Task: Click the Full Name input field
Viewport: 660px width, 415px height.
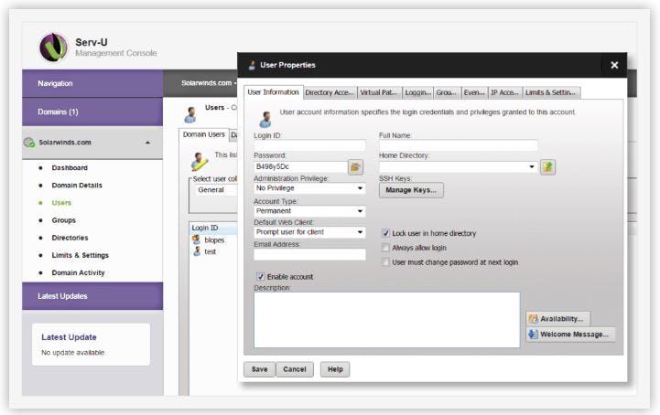Action: pyautogui.click(x=458, y=145)
